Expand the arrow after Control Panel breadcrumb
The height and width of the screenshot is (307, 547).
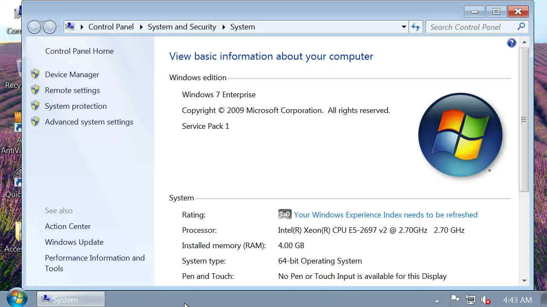tap(141, 27)
